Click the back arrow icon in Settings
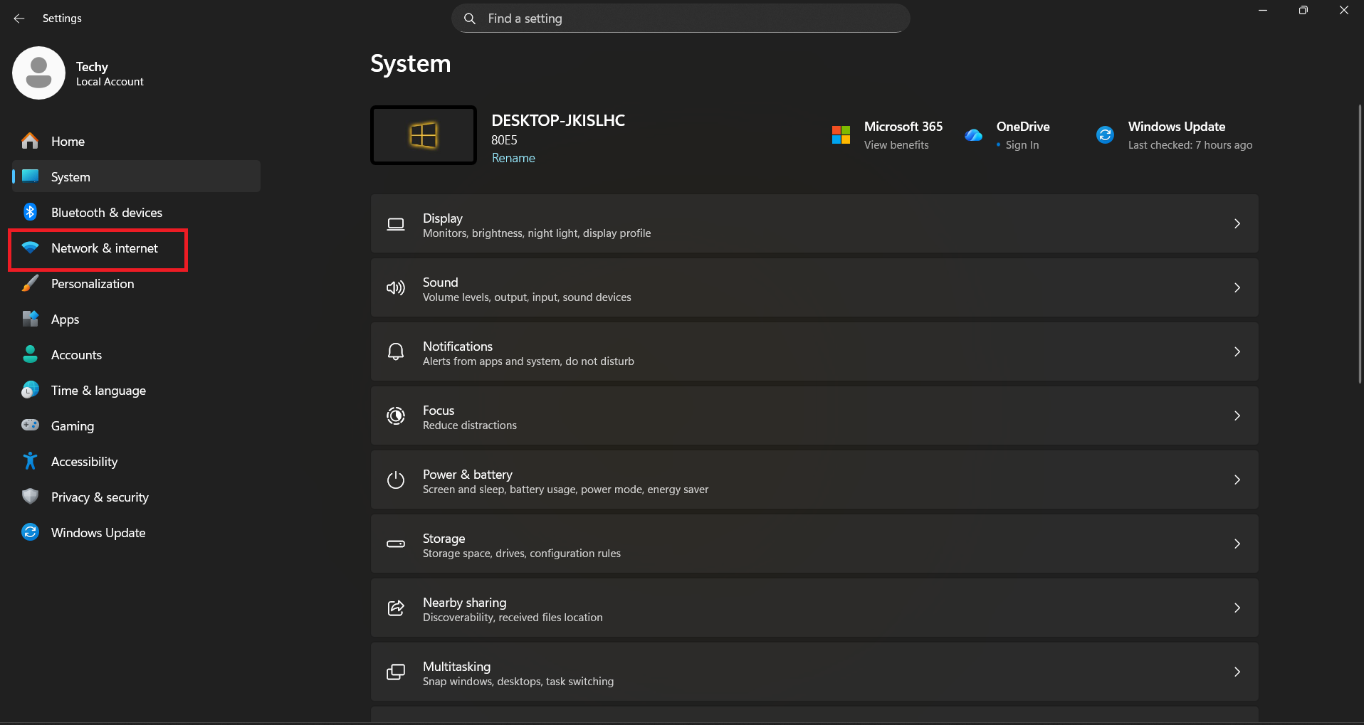Screen dimensions: 1364x725 coord(19,18)
